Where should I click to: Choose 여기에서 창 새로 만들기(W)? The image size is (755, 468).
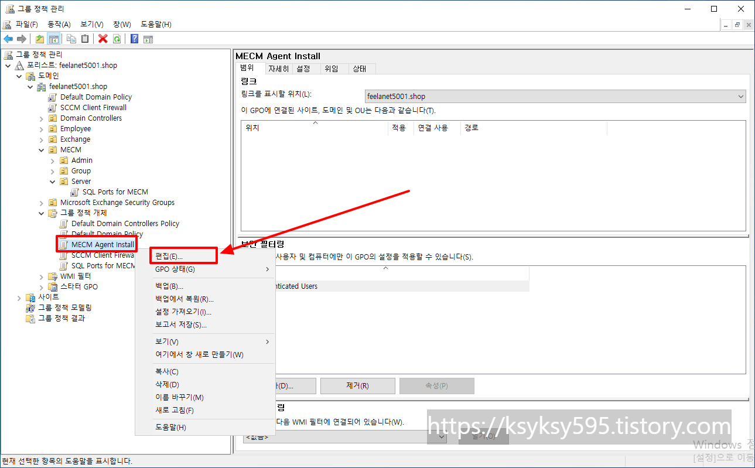click(205, 355)
